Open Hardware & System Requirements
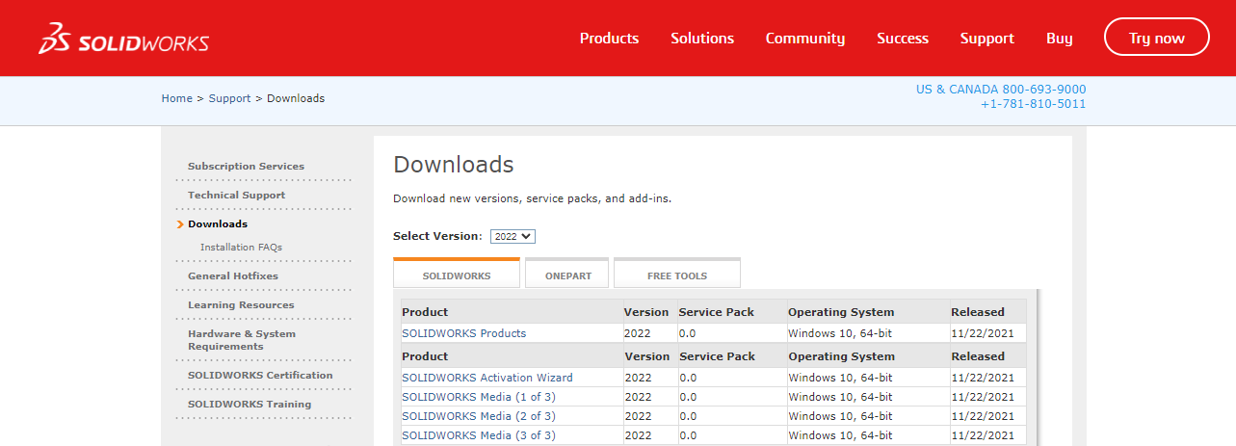This screenshot has width=1236, height=446. [242, 340]
